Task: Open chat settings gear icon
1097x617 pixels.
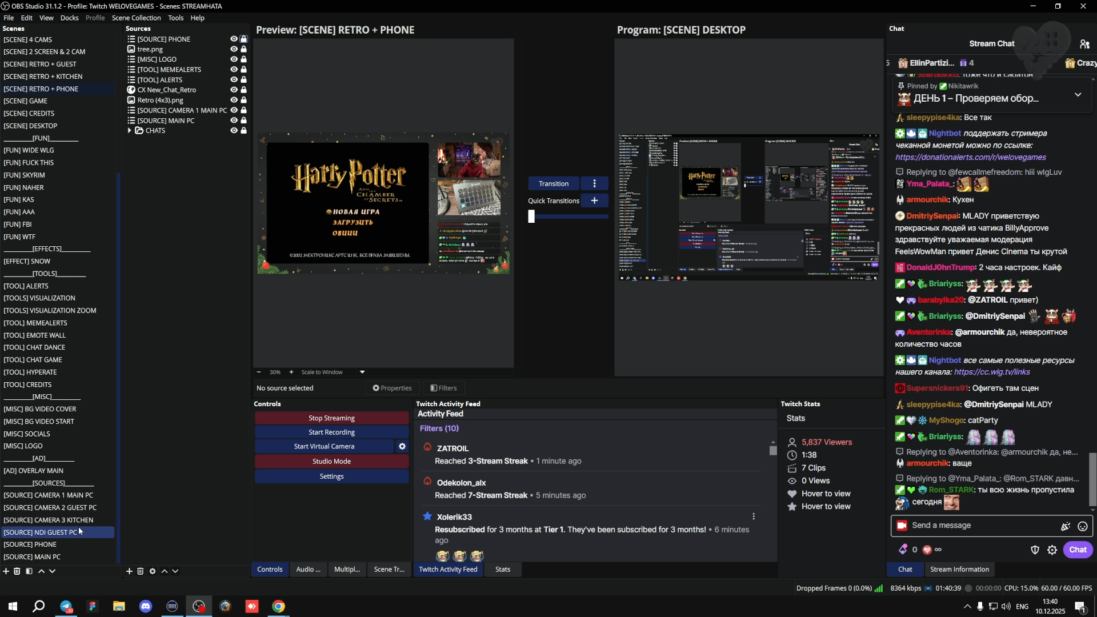Action: click(x=1052, y=550)
